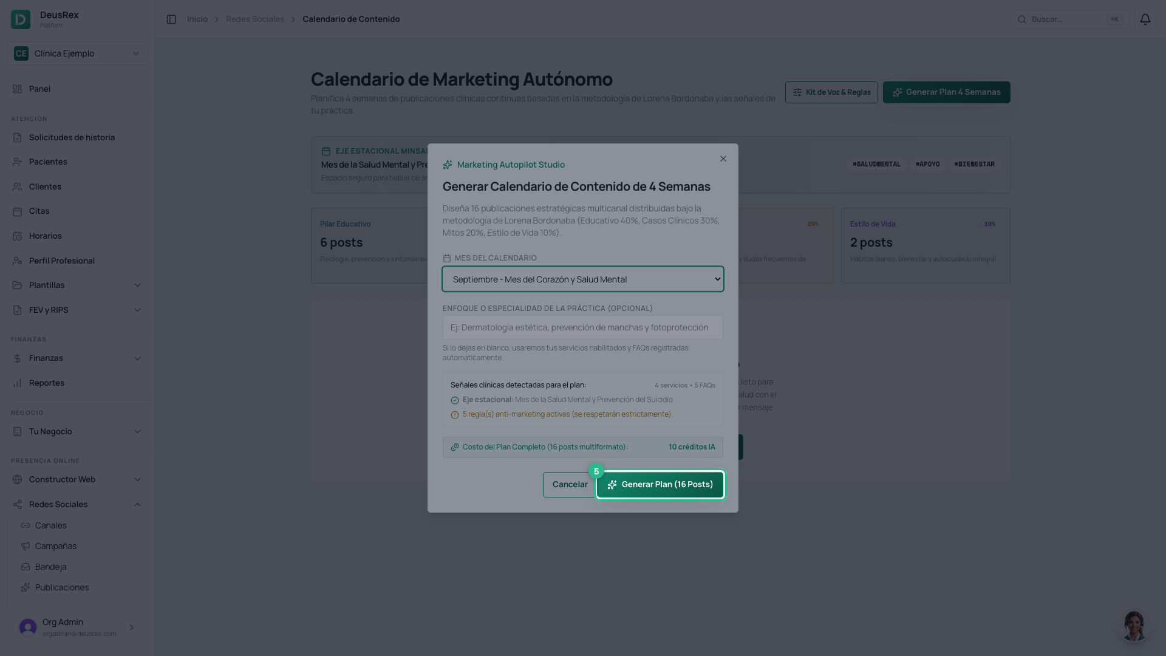Collapse the Redes Sociales menu

pos(77,504)
